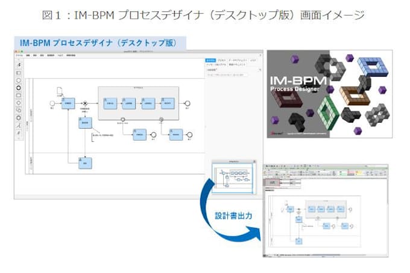Viewport: 410px width, 273px height.
Task: Select the bold-circle end event tool
Action: point(18,87)
